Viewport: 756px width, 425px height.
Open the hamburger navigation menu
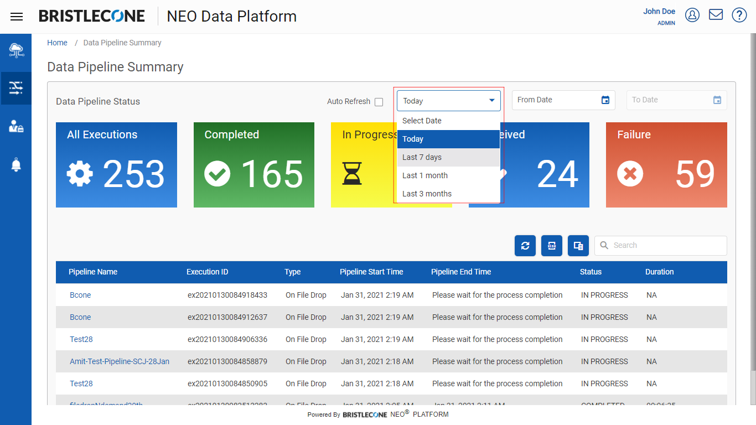(17, 17)
